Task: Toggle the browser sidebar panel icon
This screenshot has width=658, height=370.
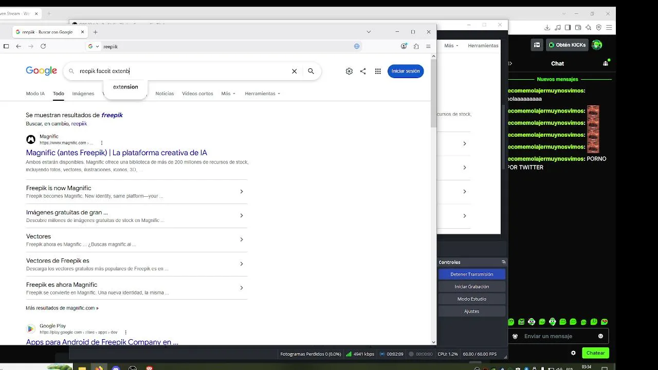Action: [x=6, y=46]
